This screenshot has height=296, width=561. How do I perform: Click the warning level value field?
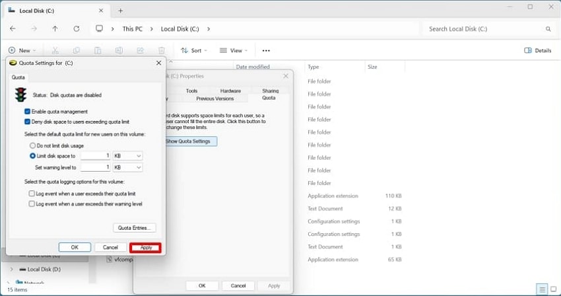pos(96,167)
